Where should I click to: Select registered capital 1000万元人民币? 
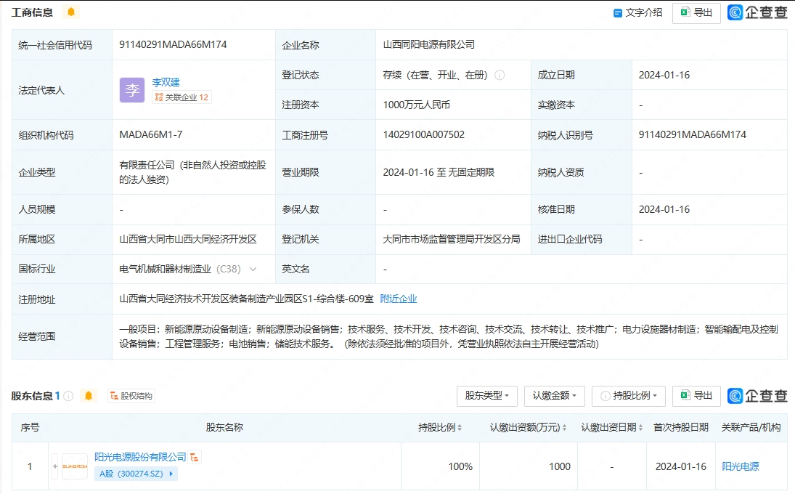(416, 105)
